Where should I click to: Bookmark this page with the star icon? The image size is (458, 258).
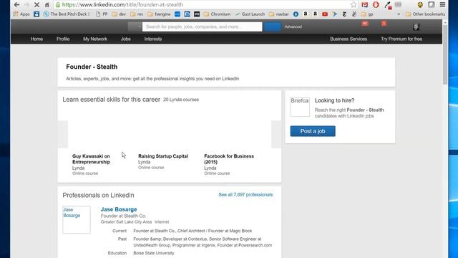coord(354,5)
